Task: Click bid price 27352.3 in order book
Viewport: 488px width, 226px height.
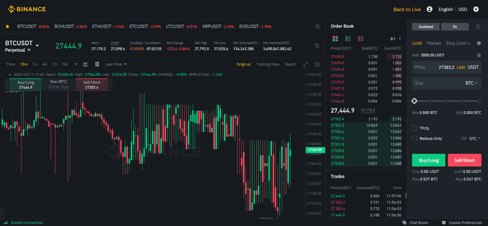Action: [x=338, y=125]
